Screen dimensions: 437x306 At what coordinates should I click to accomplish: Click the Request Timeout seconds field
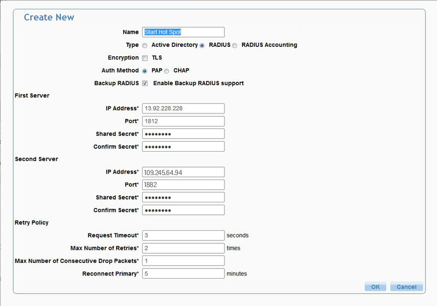[183, 236]
